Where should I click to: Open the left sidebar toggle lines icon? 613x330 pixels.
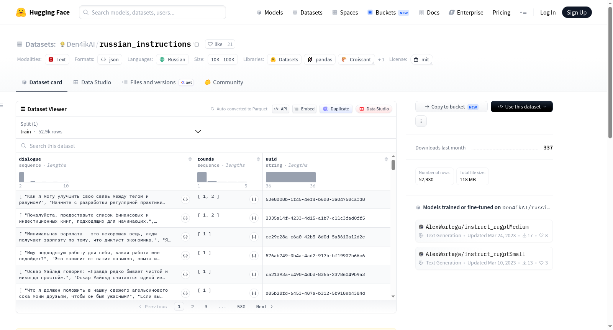pos(2,105)
